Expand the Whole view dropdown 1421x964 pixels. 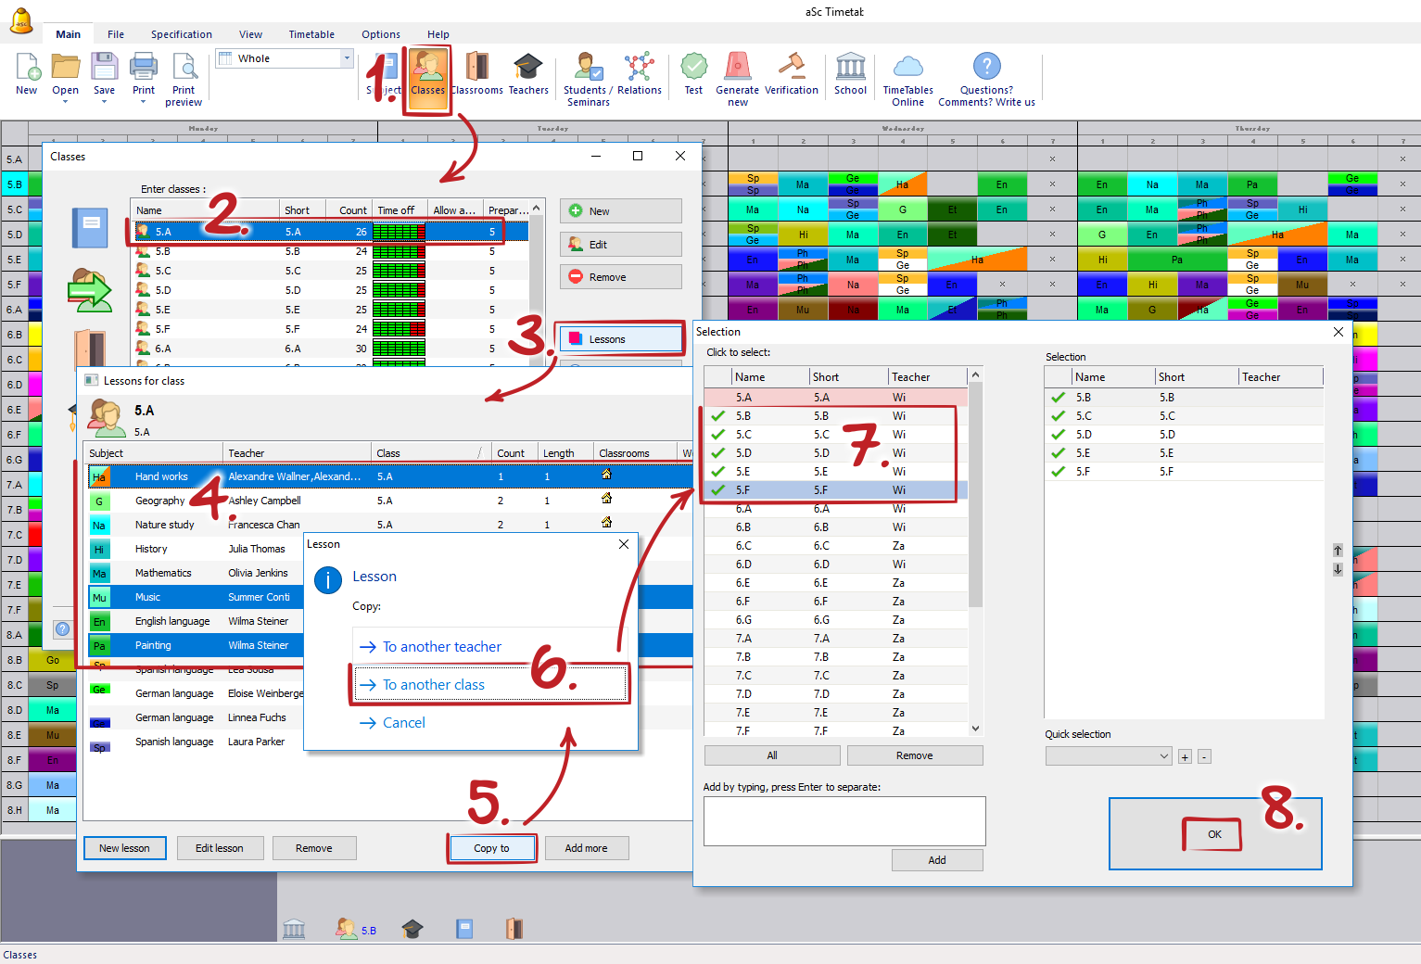pos(348,58)
